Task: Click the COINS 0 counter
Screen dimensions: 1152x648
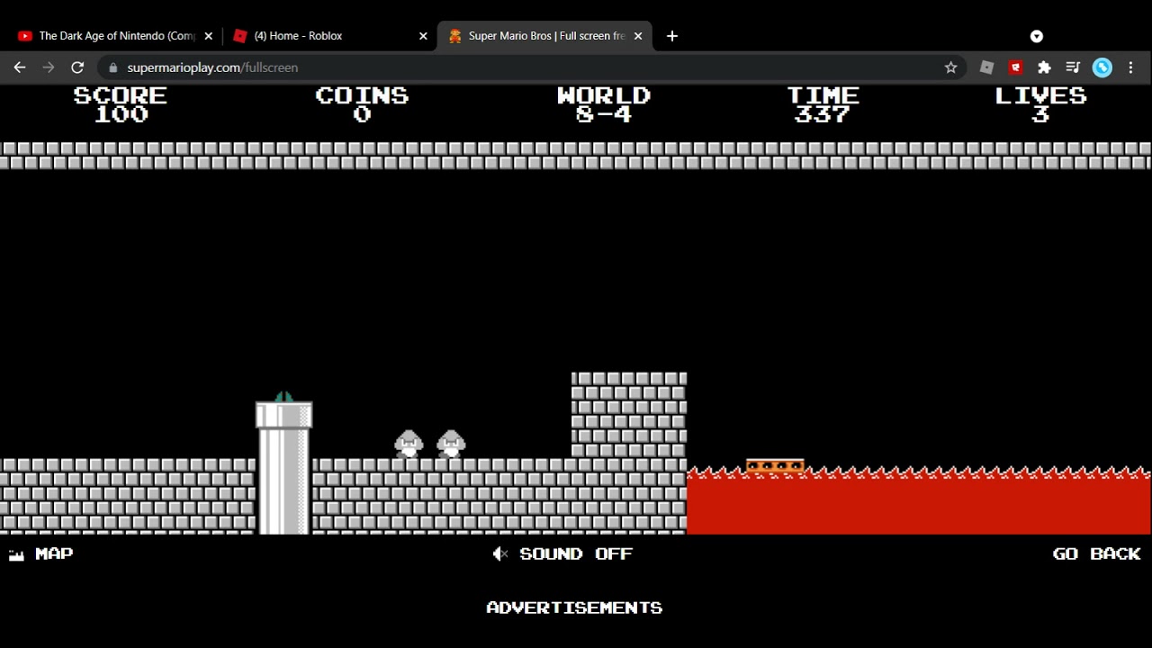Action: pyautogui.click(x=362, y=104)
